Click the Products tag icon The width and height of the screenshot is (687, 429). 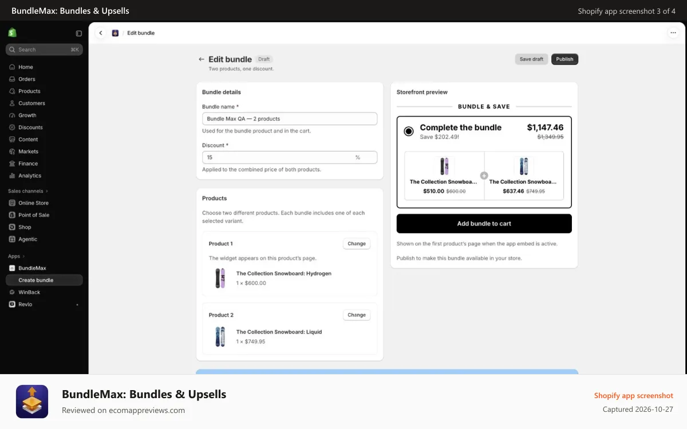[x=12, y=91]
